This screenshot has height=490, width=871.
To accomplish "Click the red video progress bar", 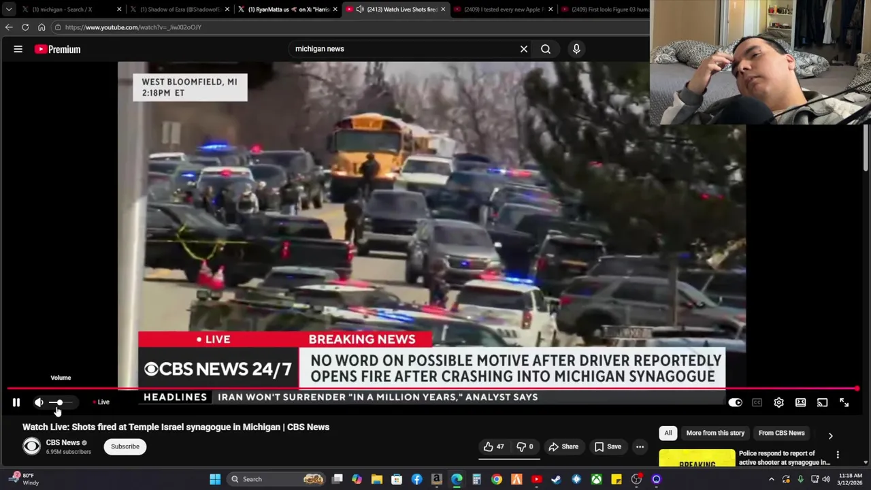I will coord(433,389).
